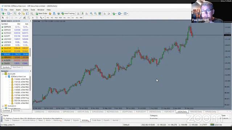
Task: Click the Profiles icon in the toolbar
Action: [x=9, y=14]
